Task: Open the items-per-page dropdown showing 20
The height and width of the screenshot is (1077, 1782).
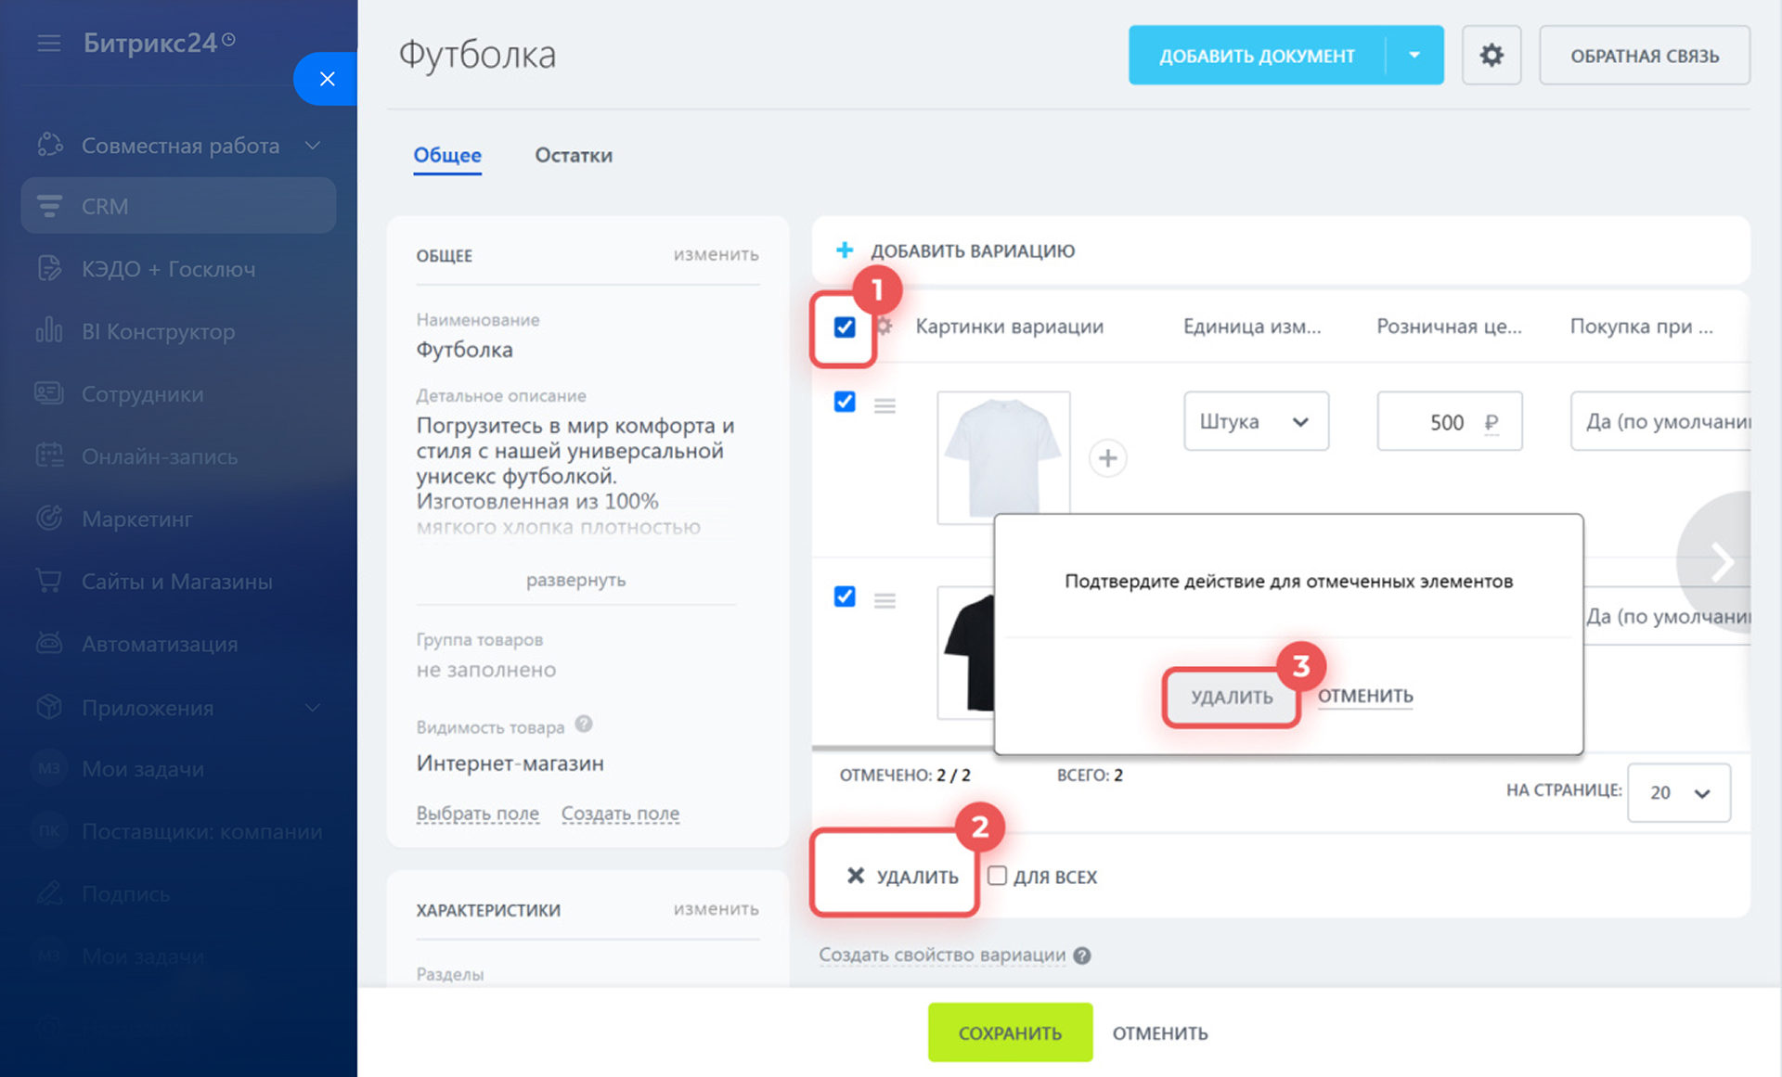Action: click(1678, 792)
